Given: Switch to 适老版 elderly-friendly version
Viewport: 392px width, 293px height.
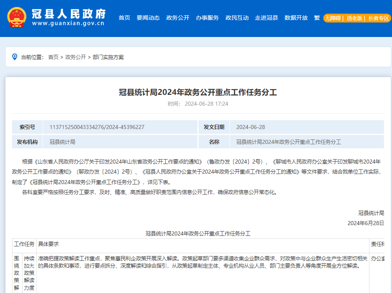Looking at the screenshot, I should [x=354, y=18].
